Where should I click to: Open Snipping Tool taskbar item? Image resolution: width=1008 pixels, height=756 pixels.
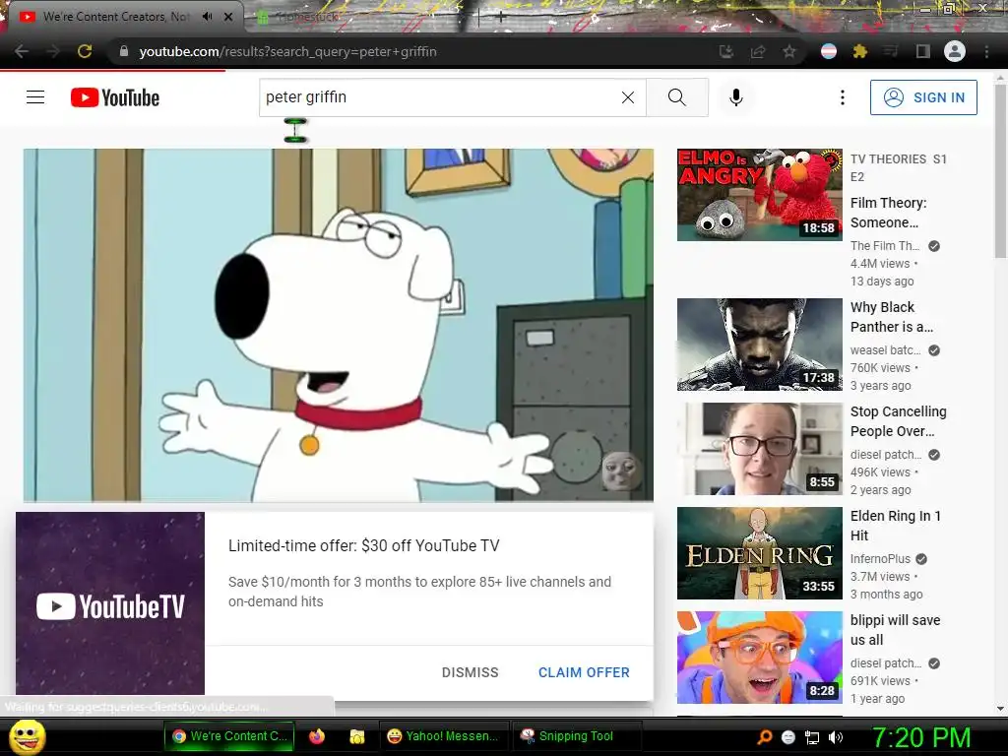tap(577, 736)
